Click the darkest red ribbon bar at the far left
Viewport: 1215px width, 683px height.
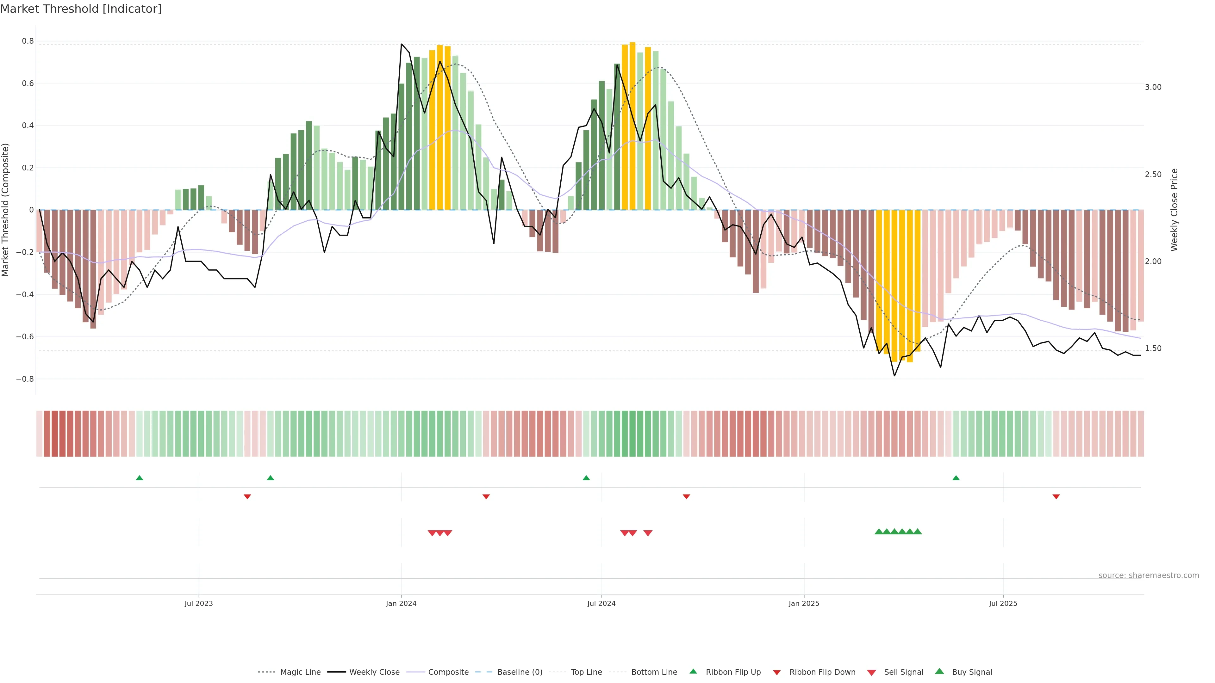55,433
